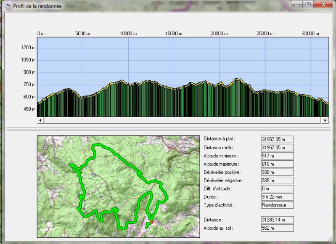Click the red position marker on the map
The image size is (336, 244).
[152, 223]
